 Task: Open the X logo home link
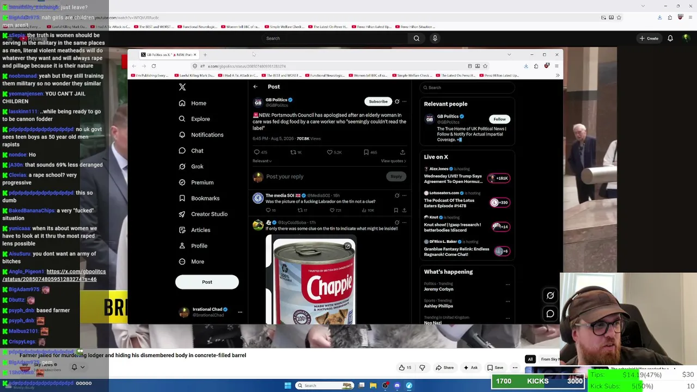[182, 87]
